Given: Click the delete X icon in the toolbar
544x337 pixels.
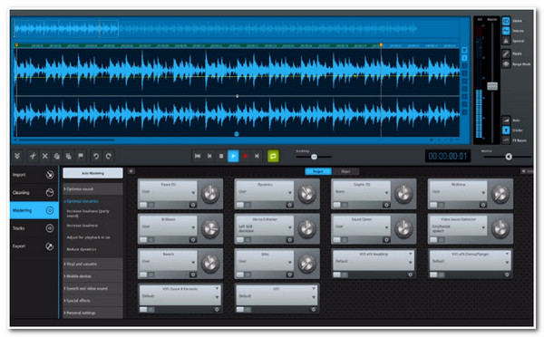Looking at the screenshot, I should (44, 156).
